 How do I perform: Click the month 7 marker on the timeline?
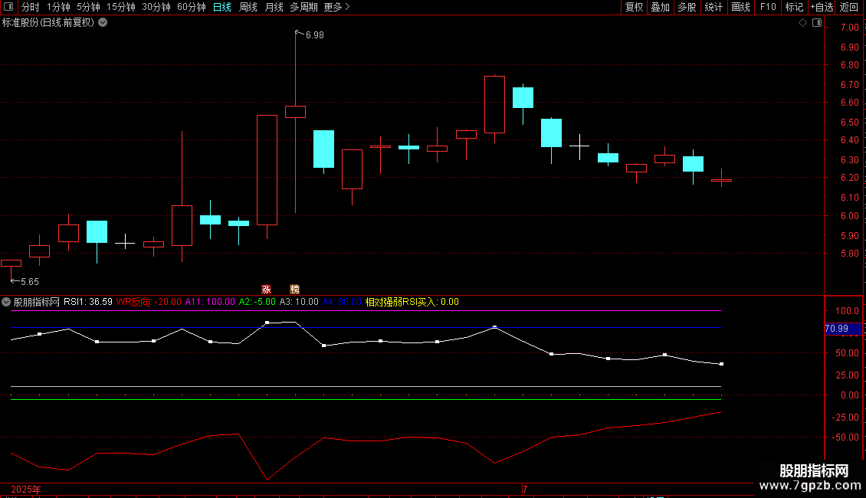click(x=525, y=489)
